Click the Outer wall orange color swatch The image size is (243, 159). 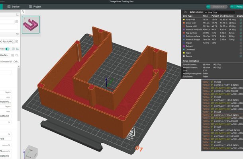tap(184, 23)
